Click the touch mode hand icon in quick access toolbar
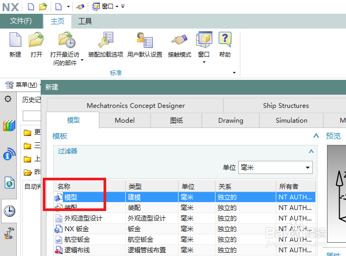The width and height of the screenshot is (346, 256). (x=80, y=7)
